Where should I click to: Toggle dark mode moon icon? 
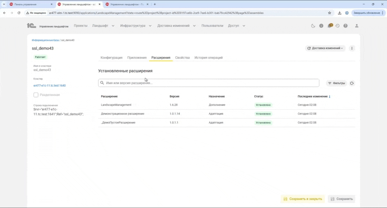point(313,26)
